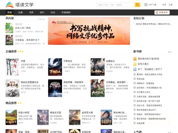The width and height of the screenshot is (178, 133).
Task: Click the 塔读文学 site logo
Action: pyautogui.click(x=20, y=5)
